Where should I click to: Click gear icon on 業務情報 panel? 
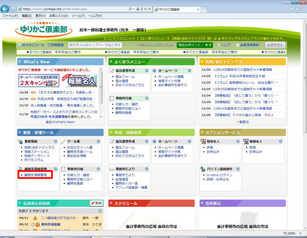tap(56, 142)
